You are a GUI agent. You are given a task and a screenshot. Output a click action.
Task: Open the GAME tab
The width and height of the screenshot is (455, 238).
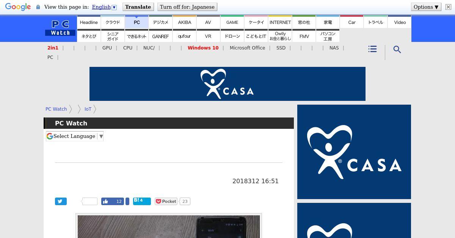pos(232,22)
